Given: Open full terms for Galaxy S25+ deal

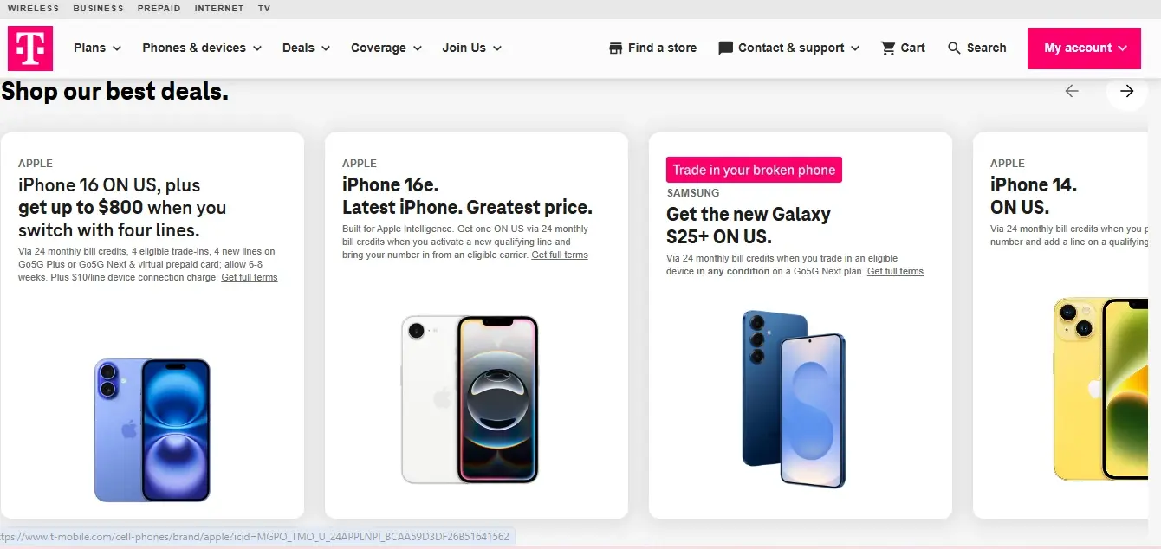Looking at the screenshot, I should click(x=895, y=271).
